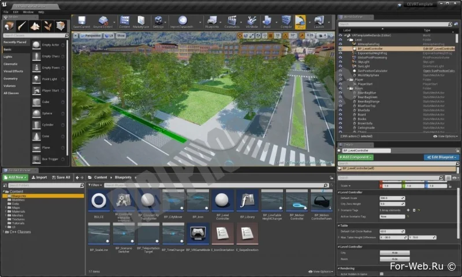Collapse the Table section in Details
Viewport: 462px width, 277px height.
pyautogui.click(x=339, y=226)
